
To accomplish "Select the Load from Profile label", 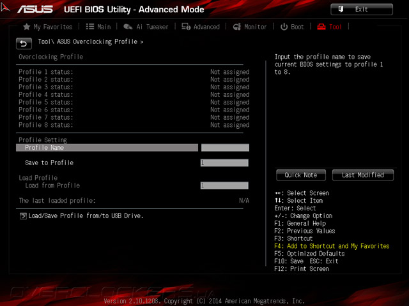I will click(52, 186).
